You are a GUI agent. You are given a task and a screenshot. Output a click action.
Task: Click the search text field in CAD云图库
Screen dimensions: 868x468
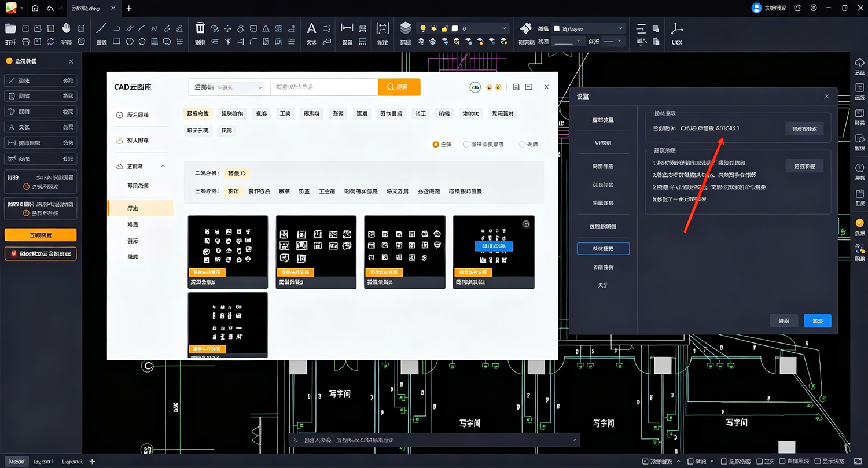point(324,87)
